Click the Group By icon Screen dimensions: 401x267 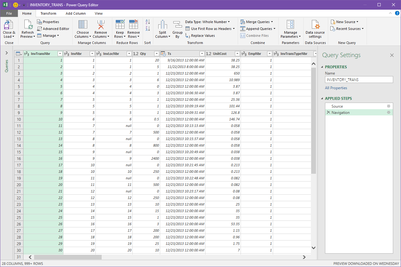(x=177, y=25)
